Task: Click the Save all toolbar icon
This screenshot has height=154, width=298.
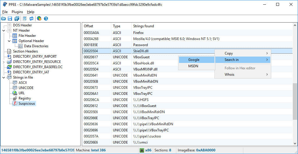Action: [17, 19]
